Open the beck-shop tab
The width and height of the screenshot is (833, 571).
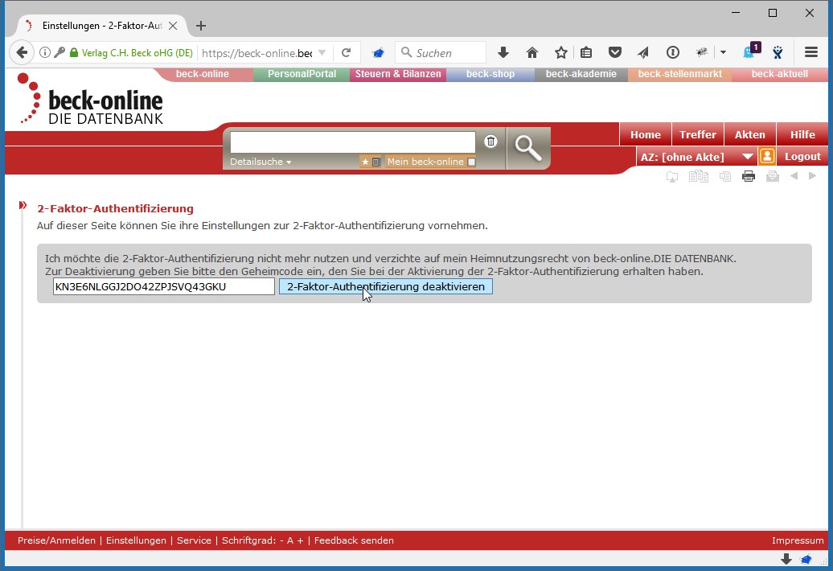(490, 74)
